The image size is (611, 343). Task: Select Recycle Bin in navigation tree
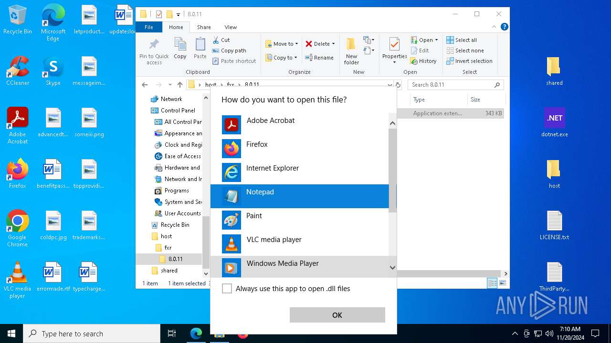pyautogui.click(x=175, y=225)
